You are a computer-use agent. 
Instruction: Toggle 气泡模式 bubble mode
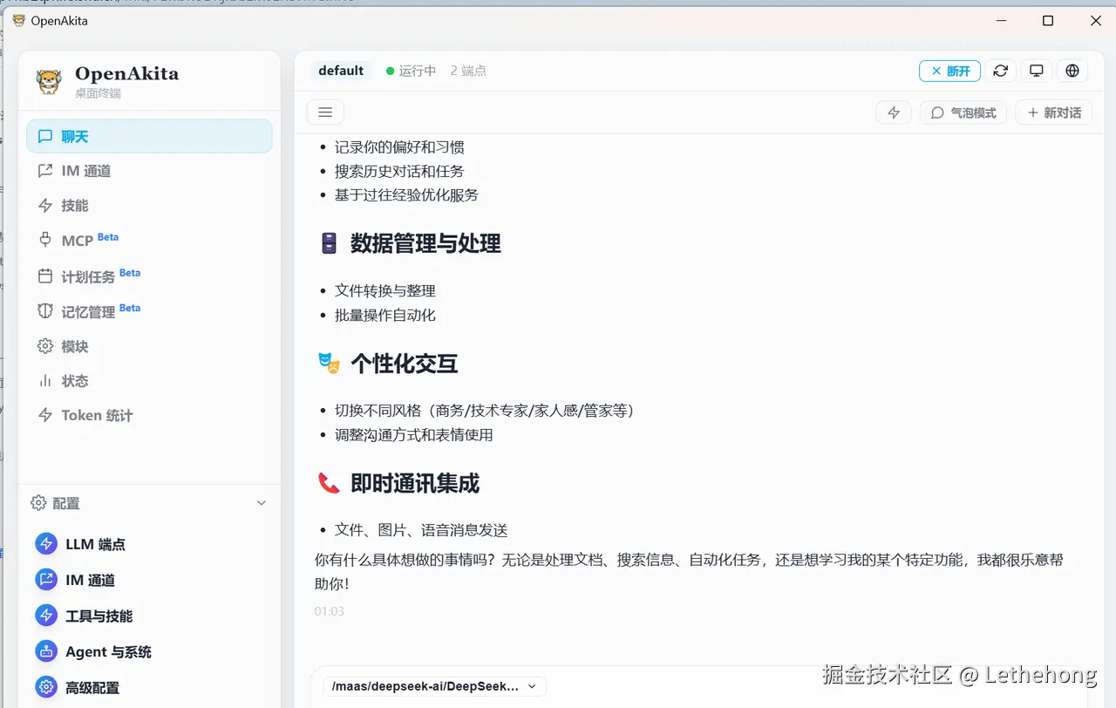tap(963, 112)
